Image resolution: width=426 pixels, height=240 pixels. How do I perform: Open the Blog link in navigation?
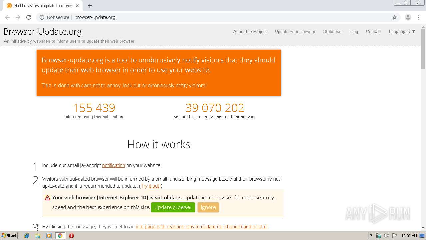pyautogui.click(x=354, y=31)
